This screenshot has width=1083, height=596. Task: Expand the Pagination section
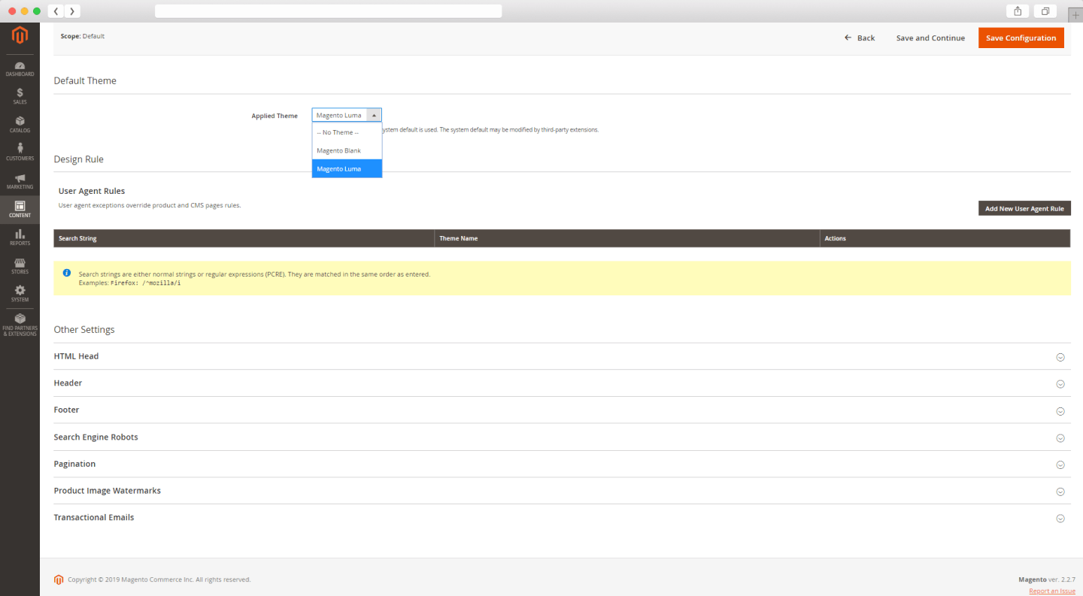click(562, 464)
